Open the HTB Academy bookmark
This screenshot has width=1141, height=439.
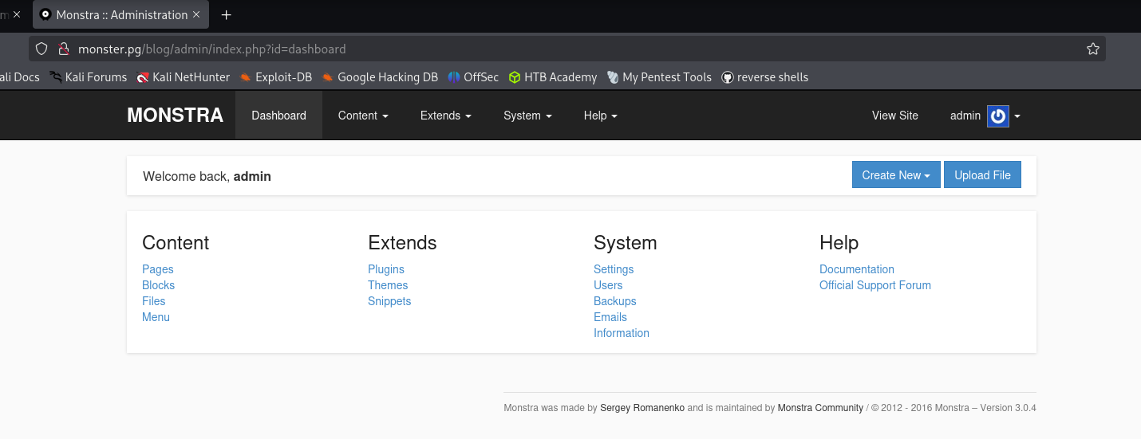[x=553, y=77]
